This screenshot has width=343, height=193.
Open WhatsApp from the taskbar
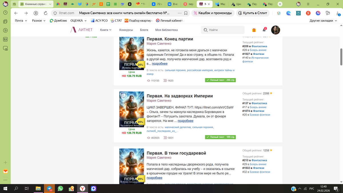click(x=60, y=188)
